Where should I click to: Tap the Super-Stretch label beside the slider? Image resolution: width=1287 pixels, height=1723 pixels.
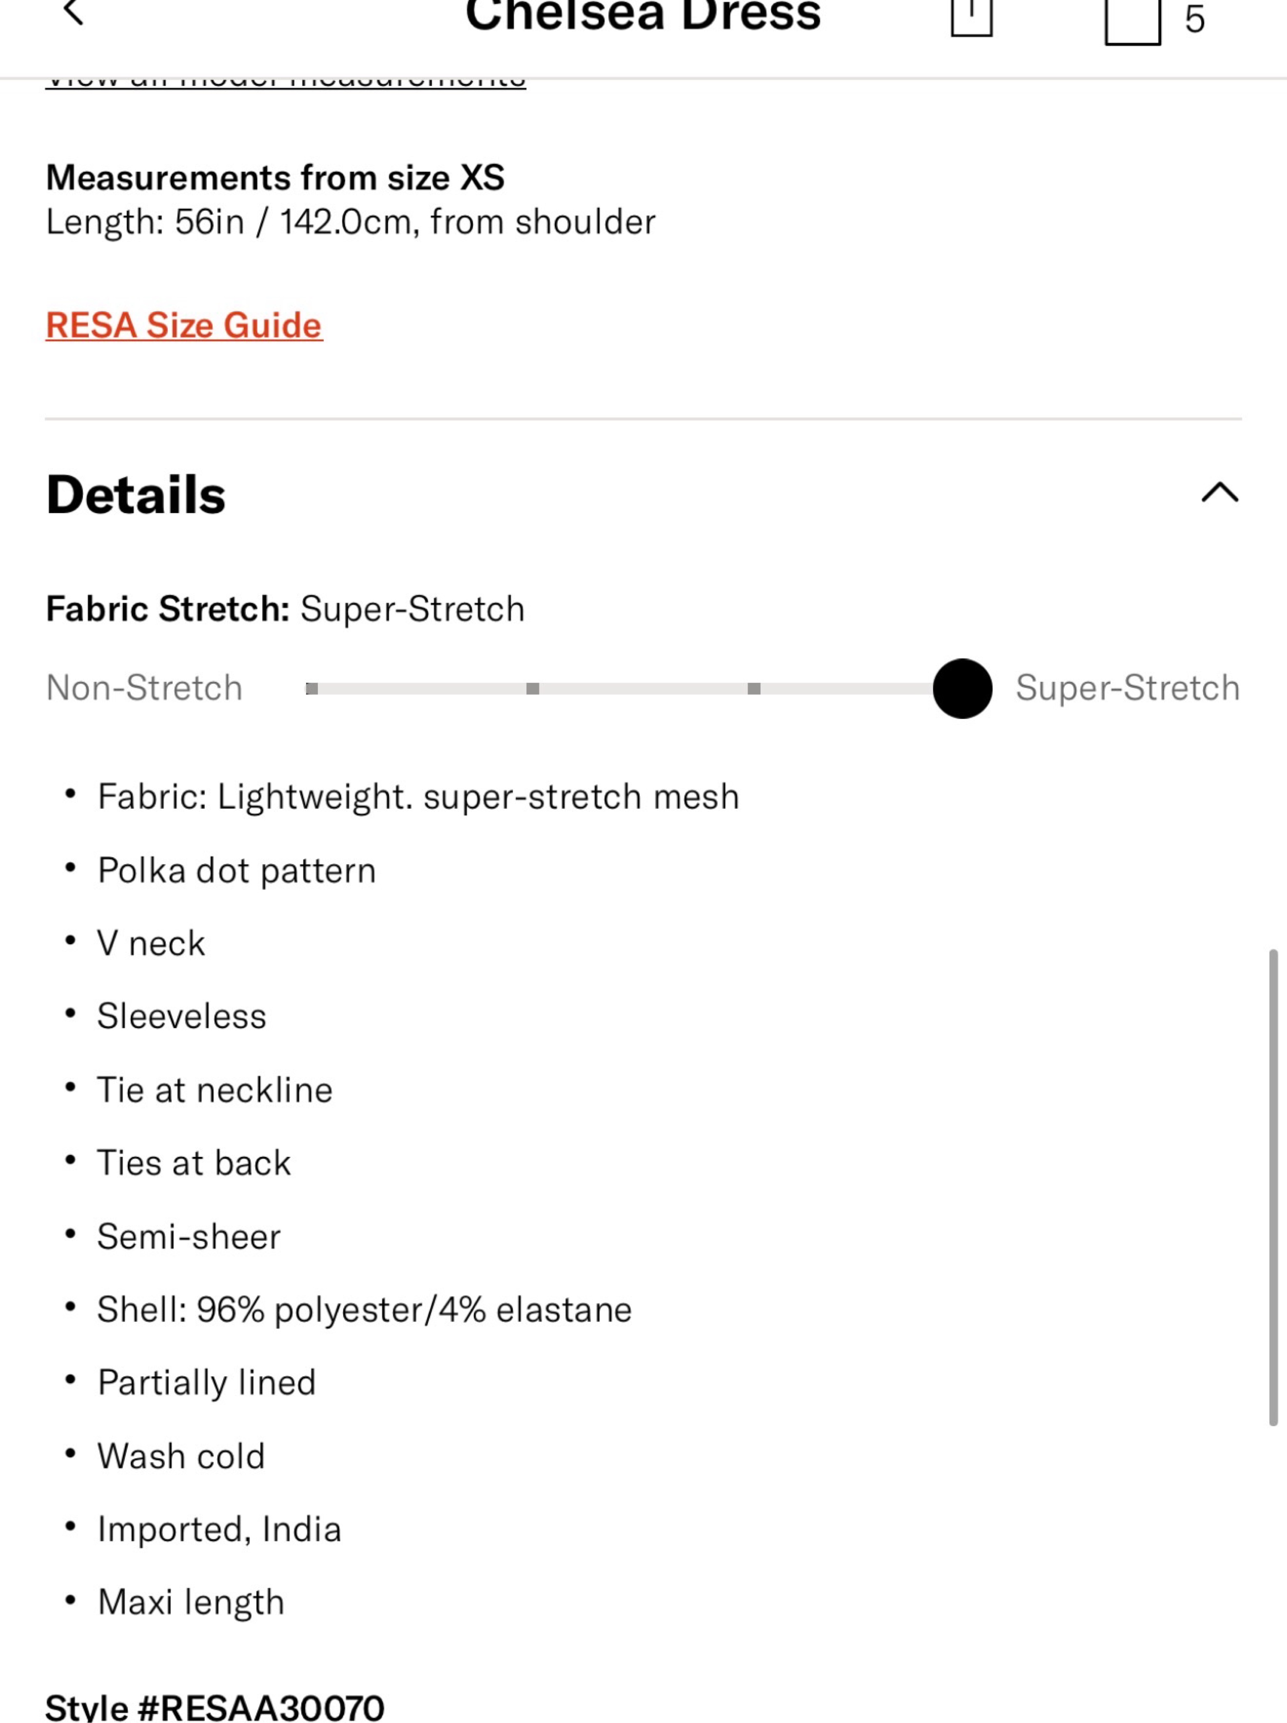point(1127,689)
